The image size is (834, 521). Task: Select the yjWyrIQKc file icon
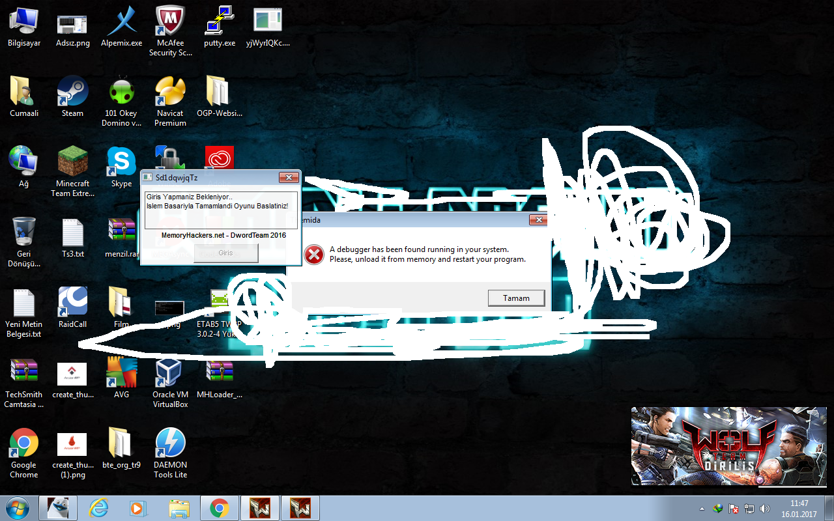(x=268, y=27)
